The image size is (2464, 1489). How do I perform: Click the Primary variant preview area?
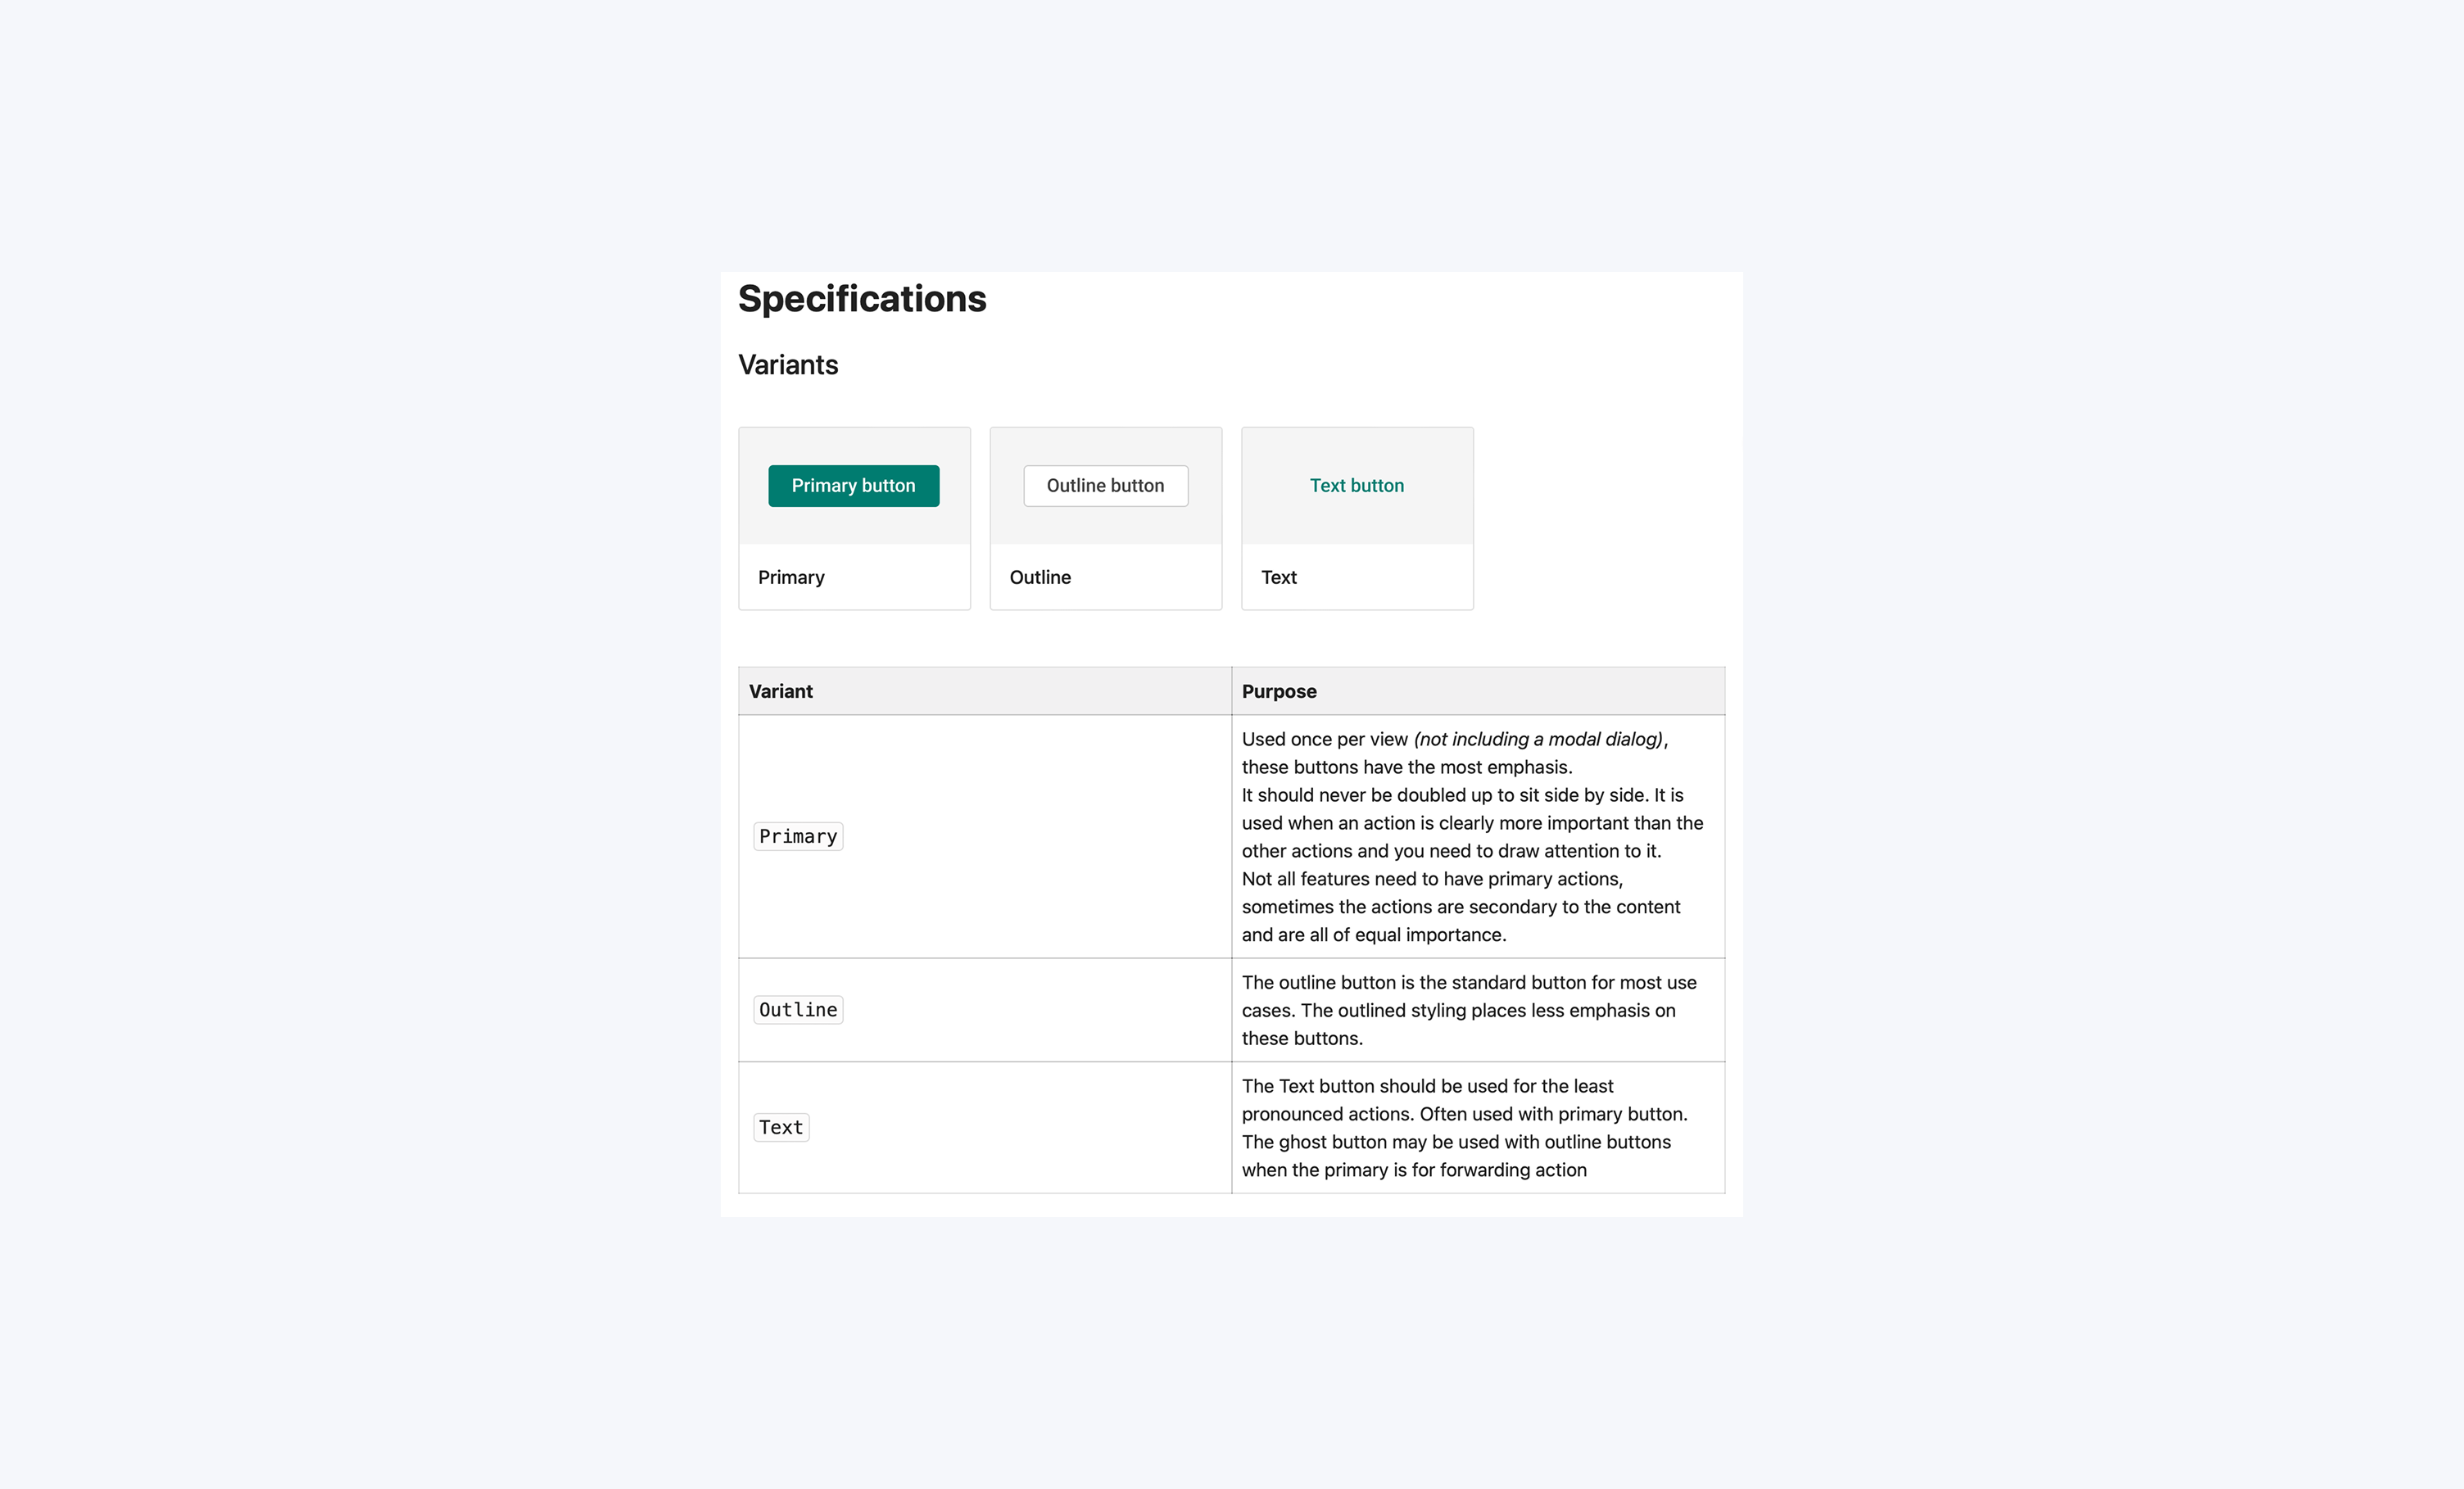(x=854, y=486)
